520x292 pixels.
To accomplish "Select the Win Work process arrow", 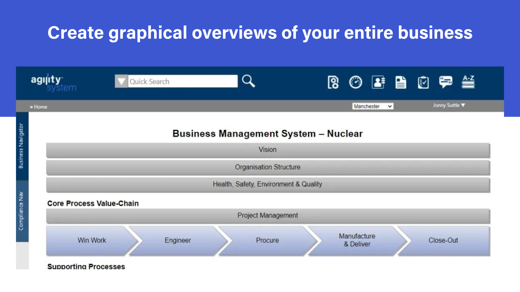I will 92,240.
